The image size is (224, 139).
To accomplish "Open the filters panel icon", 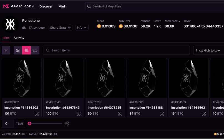I will coord(6,50).
